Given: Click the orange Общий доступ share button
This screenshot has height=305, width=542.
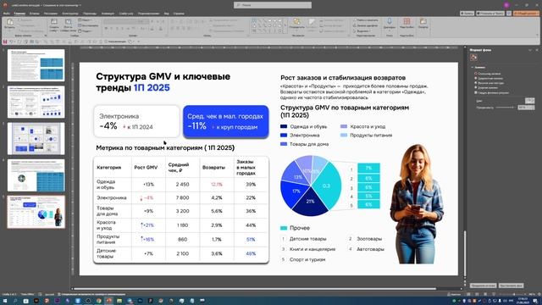Looking at the screenshot, I should pos(526,14).
